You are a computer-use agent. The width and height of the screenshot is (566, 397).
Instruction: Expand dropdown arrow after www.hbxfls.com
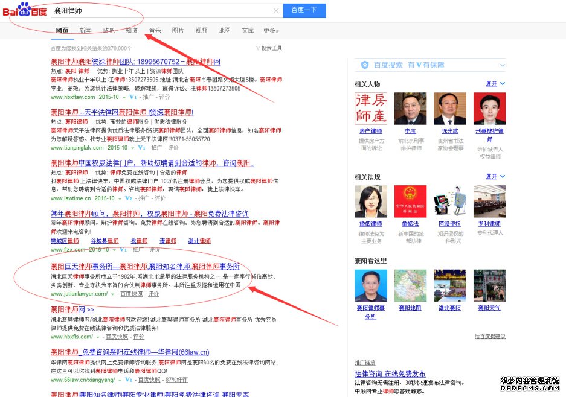98,337
